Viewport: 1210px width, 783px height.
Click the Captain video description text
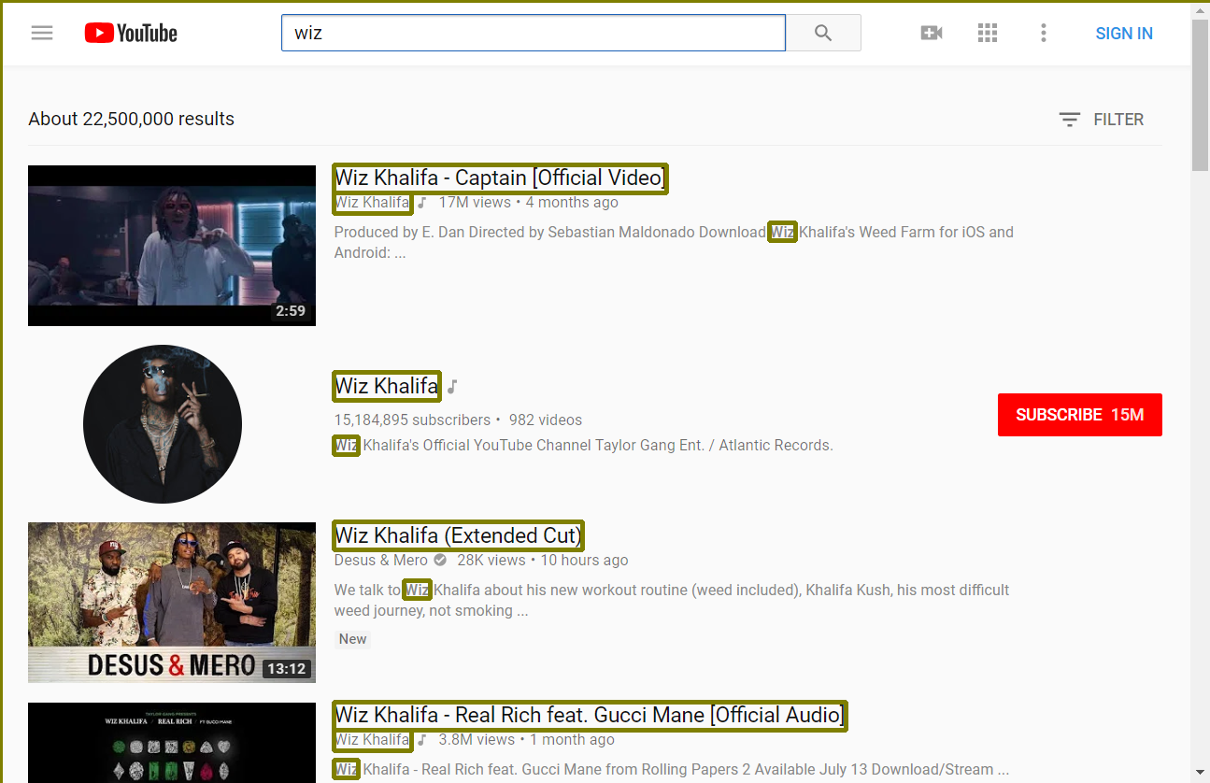(674, 242)
